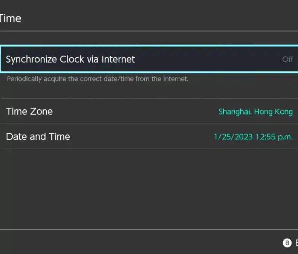Viewport: 298px width, 254px height.
Task: Click the "Shanghai, Hong Kong" time zone value
Action: (255, 112)
